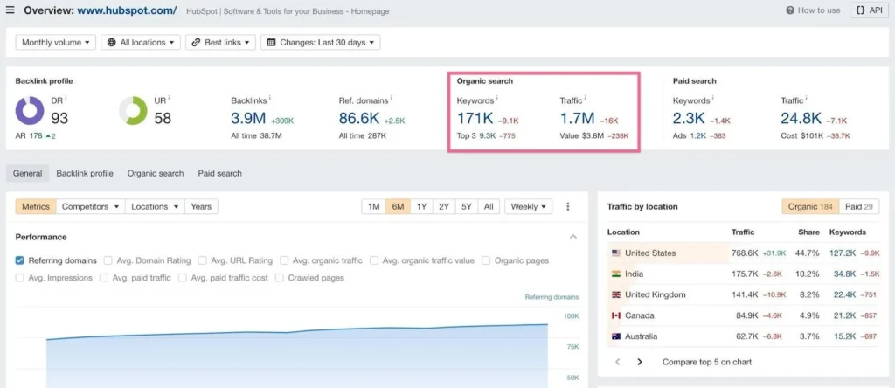Set chart range to All
Viewport: 895px width, 388px height.
(489, 206)
